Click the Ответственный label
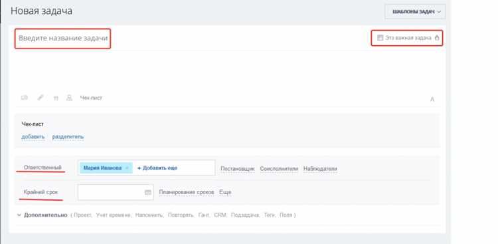The width and height of the screenshot is (498, 244). click(42, 168)
